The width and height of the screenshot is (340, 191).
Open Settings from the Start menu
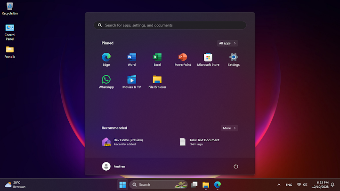pos(234,59)
